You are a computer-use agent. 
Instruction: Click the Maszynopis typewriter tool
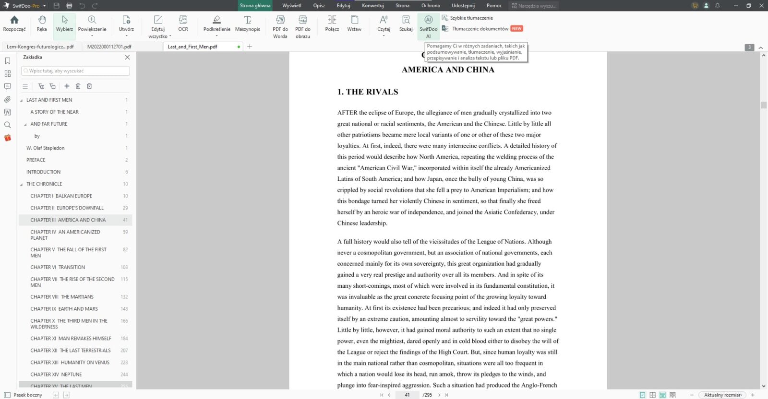(x=247, y=24)
